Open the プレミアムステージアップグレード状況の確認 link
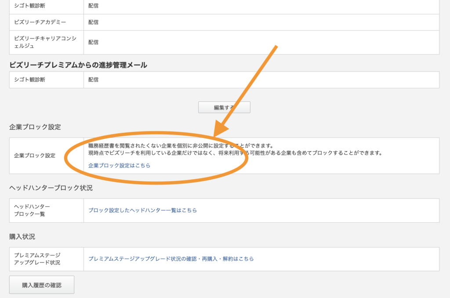The height and width of the screenshot is (298, 450). coord(171,259)
